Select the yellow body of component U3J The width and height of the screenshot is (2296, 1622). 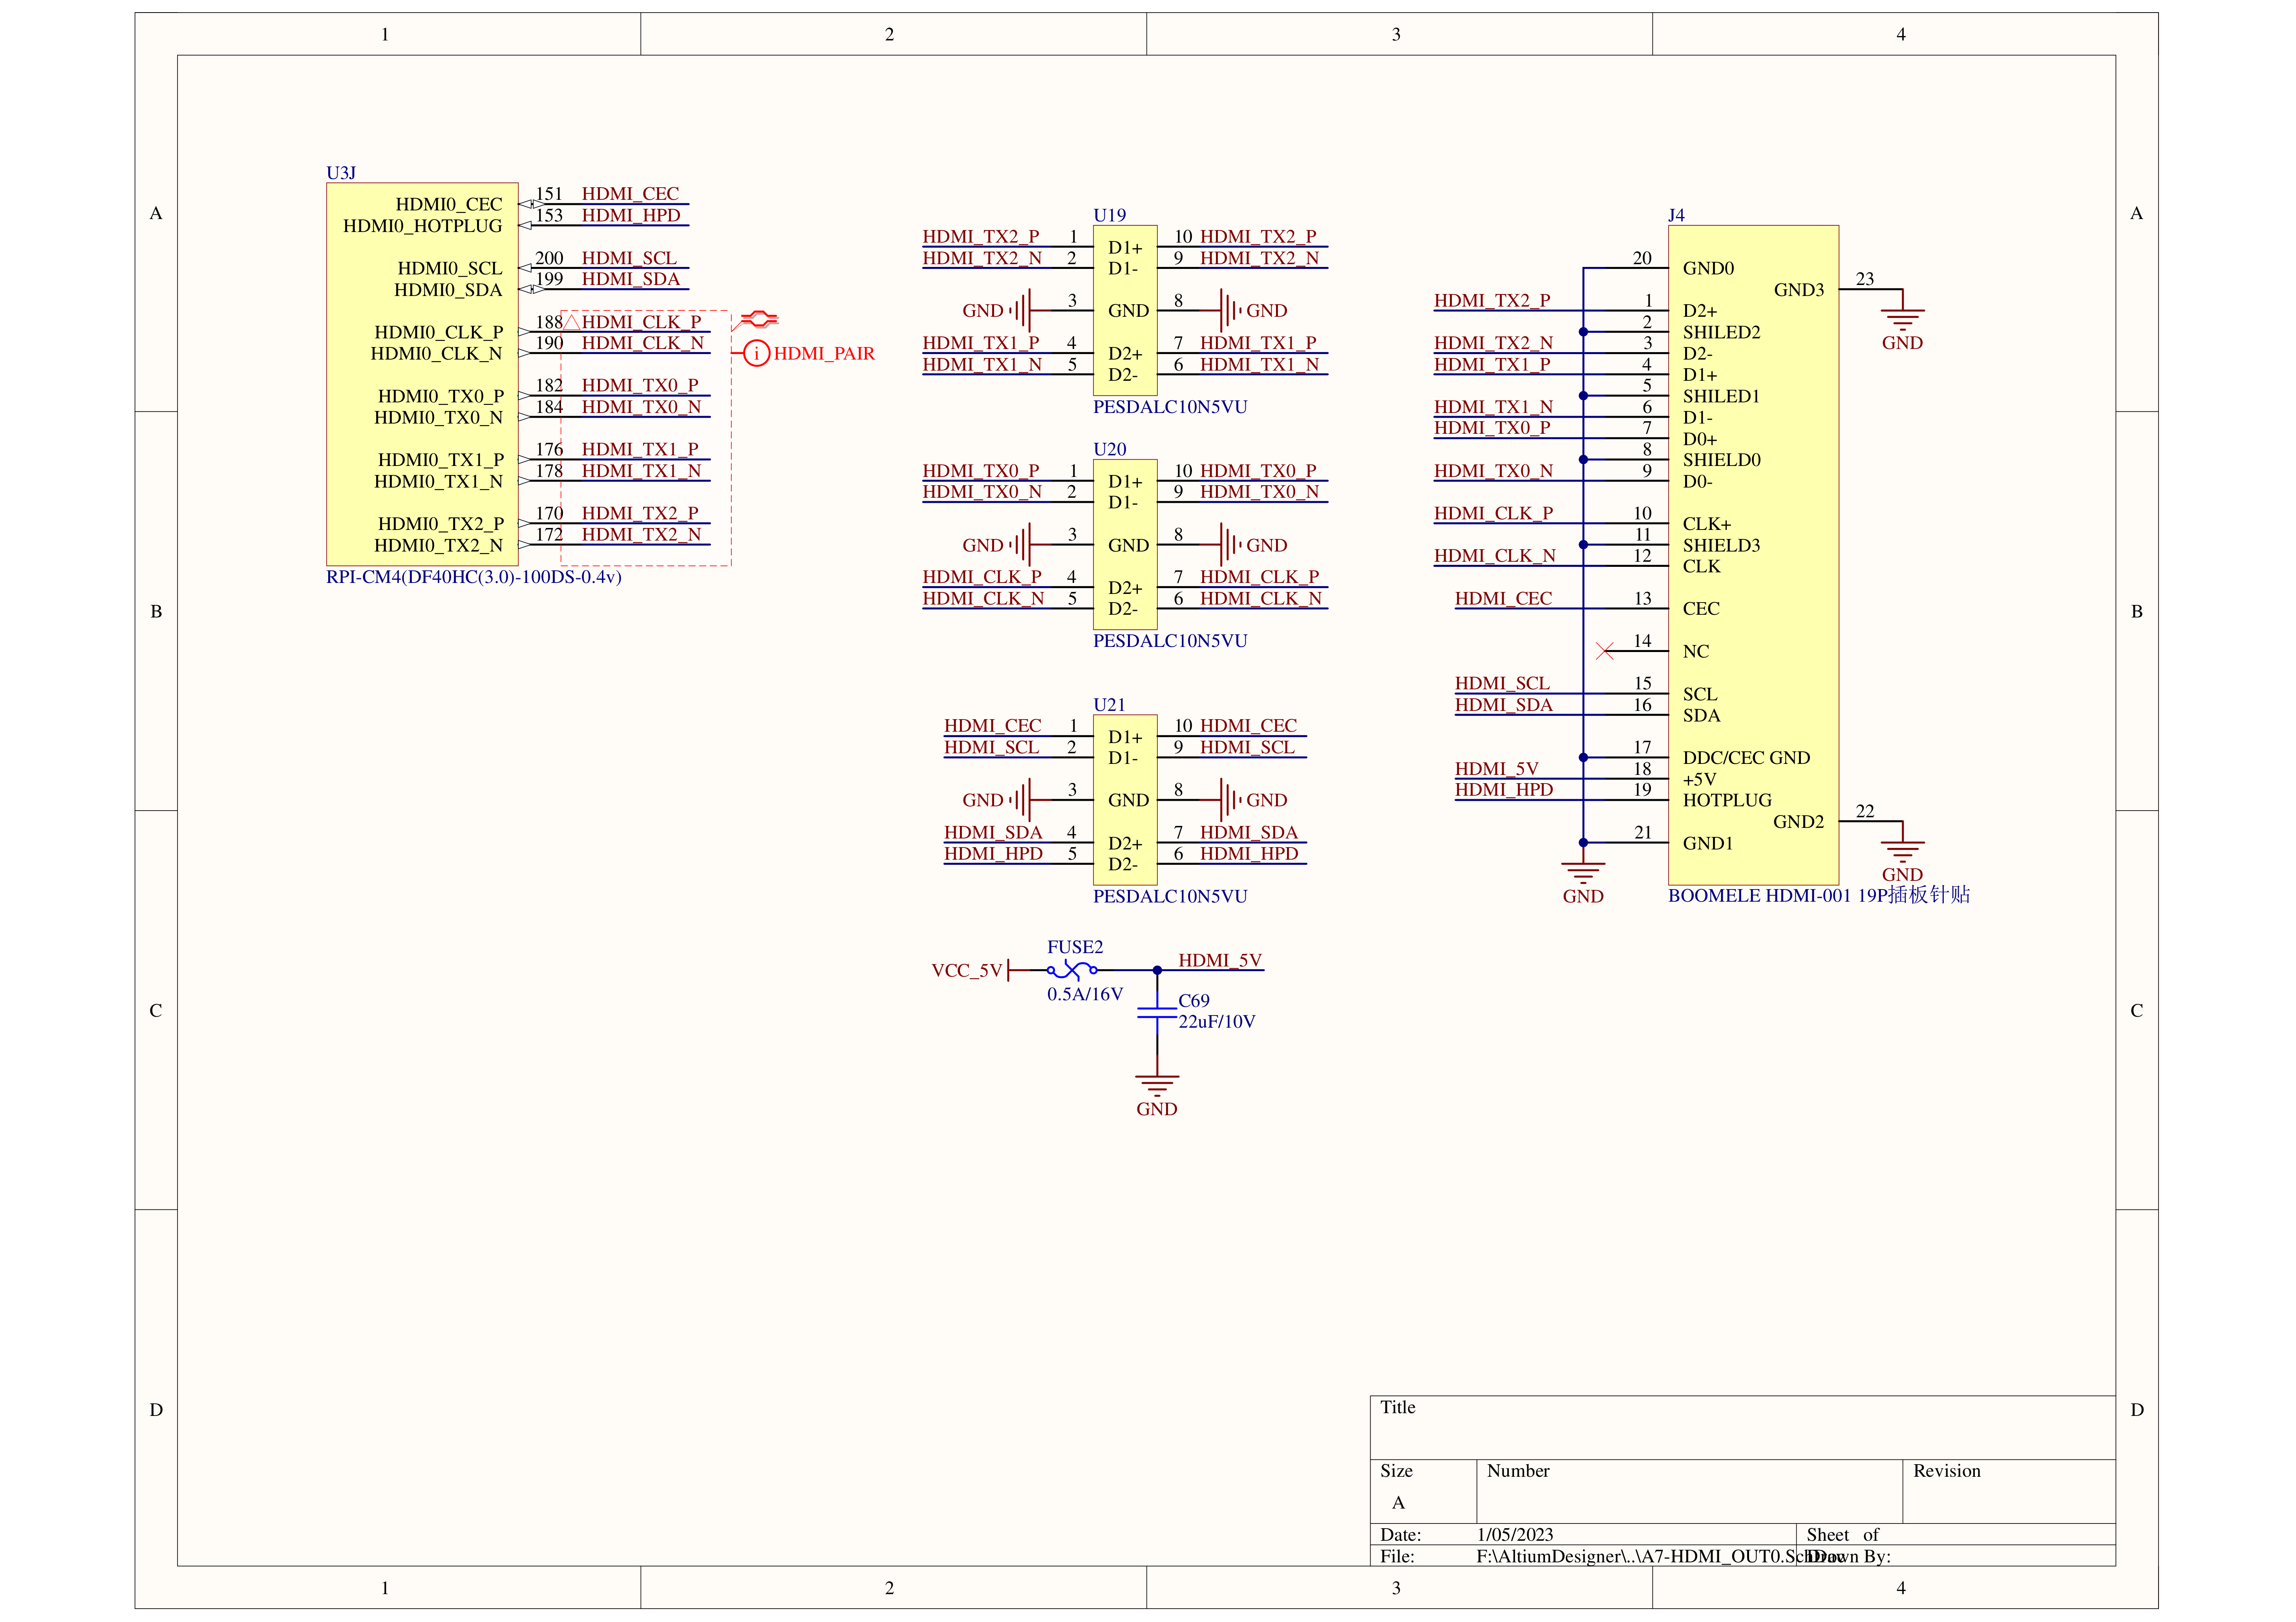(422, 374)
